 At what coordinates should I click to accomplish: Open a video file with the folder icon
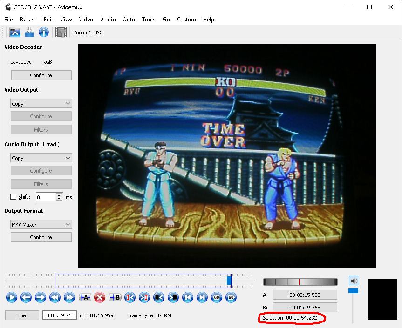[x=15, y=32]
